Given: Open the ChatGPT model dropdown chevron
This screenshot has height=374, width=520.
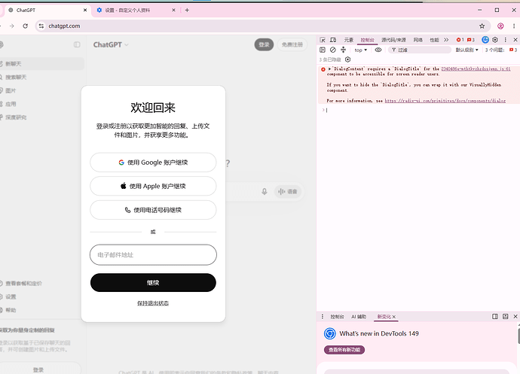Looking at the screenshot, I should coord(127,44).
